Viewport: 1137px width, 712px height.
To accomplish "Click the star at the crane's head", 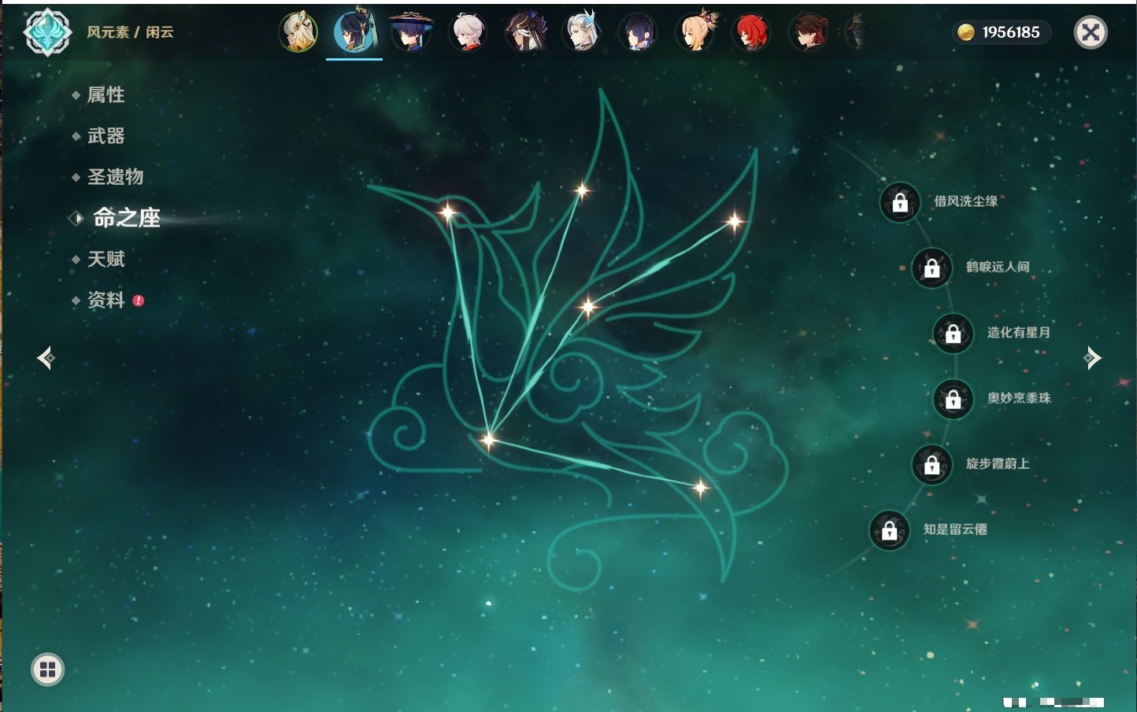I will 447,212.
